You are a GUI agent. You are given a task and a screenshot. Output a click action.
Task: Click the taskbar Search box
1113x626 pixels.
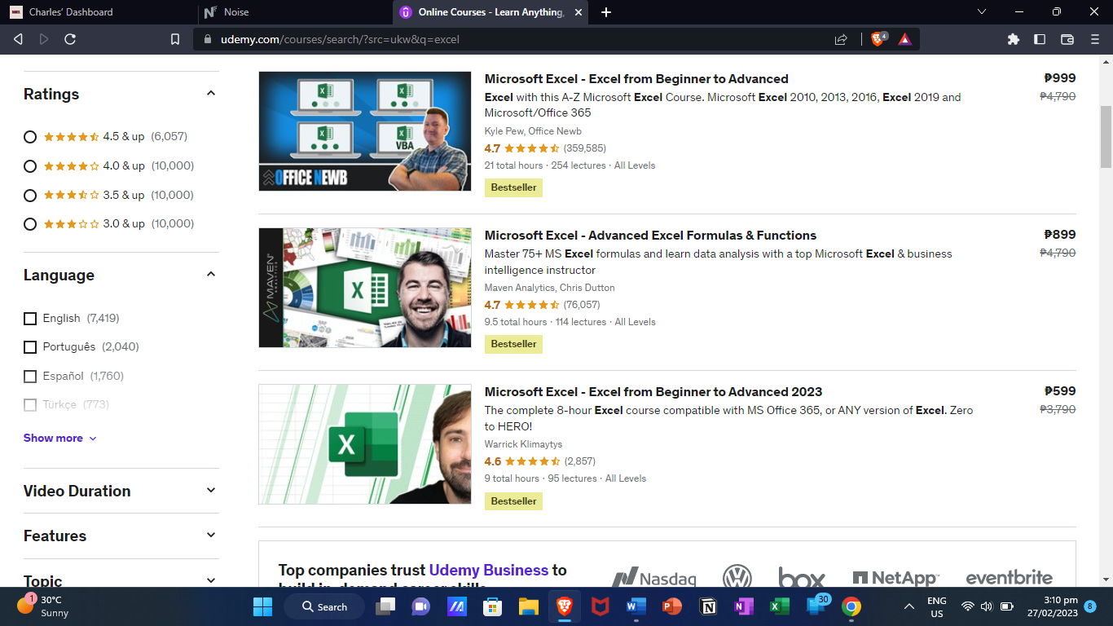tap(325, 606)
